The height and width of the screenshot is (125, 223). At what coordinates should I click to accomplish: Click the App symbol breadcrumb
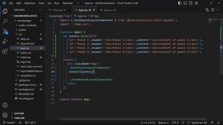point(94,16)
